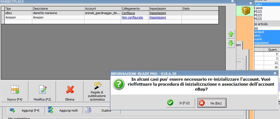Click the Collegamento column header
Viewport: 280px width, 119px height.
tap(135, 9)
